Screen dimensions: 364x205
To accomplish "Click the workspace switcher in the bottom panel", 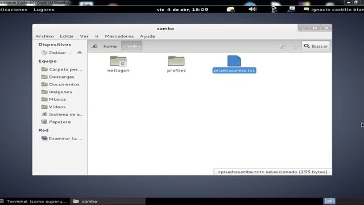I will pyautogui.click(x=330, y=201).
